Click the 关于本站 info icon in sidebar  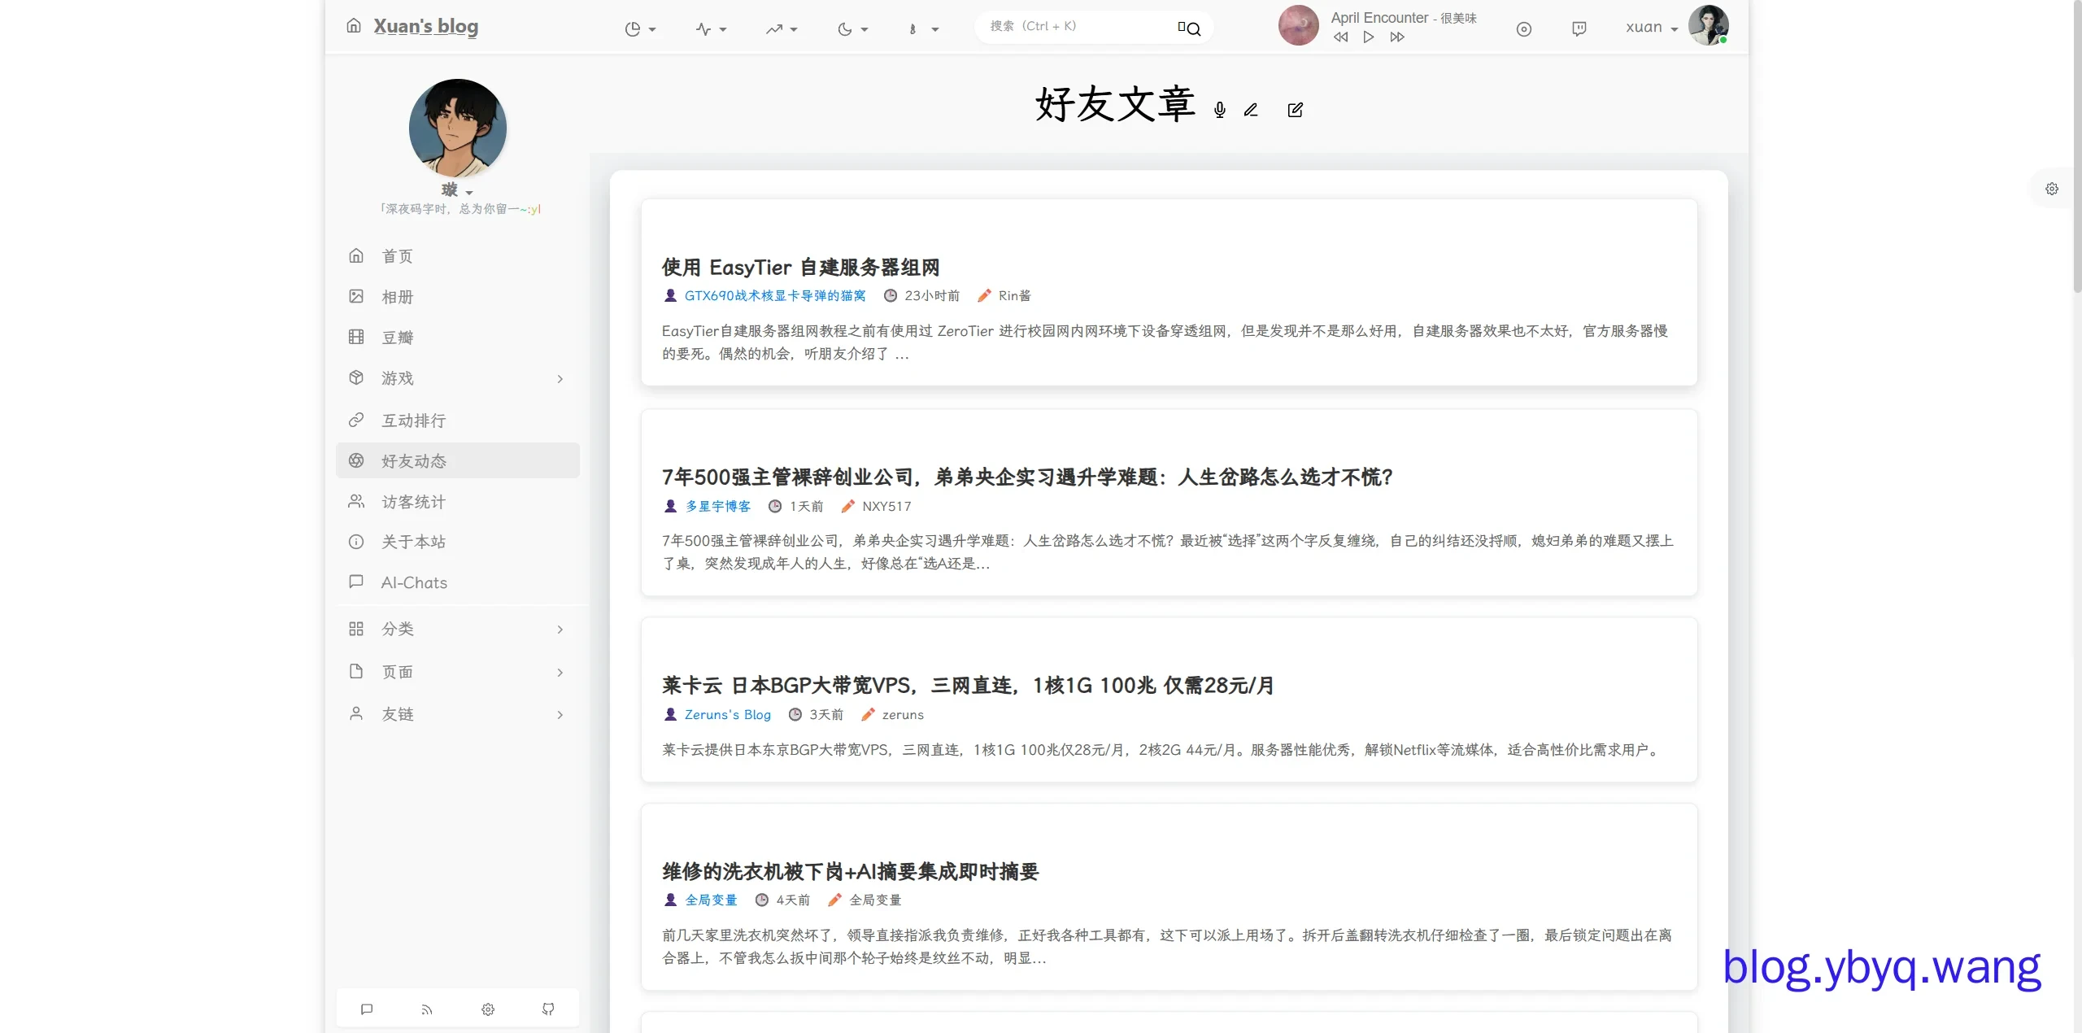pos(356,542)
